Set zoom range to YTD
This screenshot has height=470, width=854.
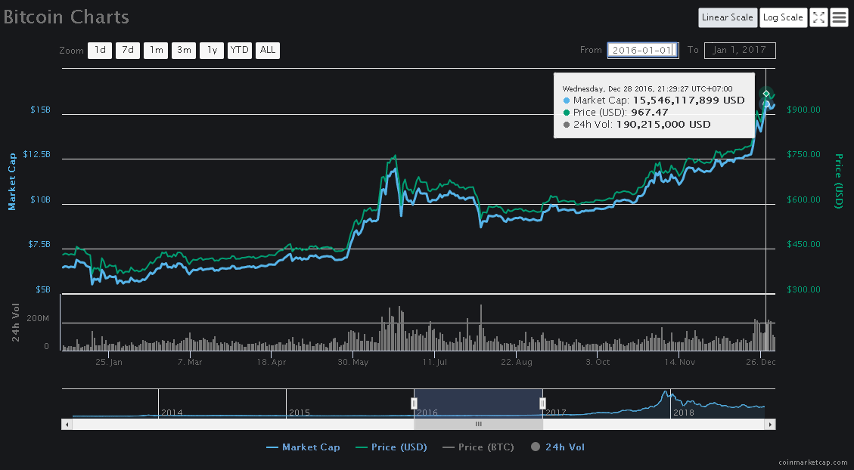point(240,50)
